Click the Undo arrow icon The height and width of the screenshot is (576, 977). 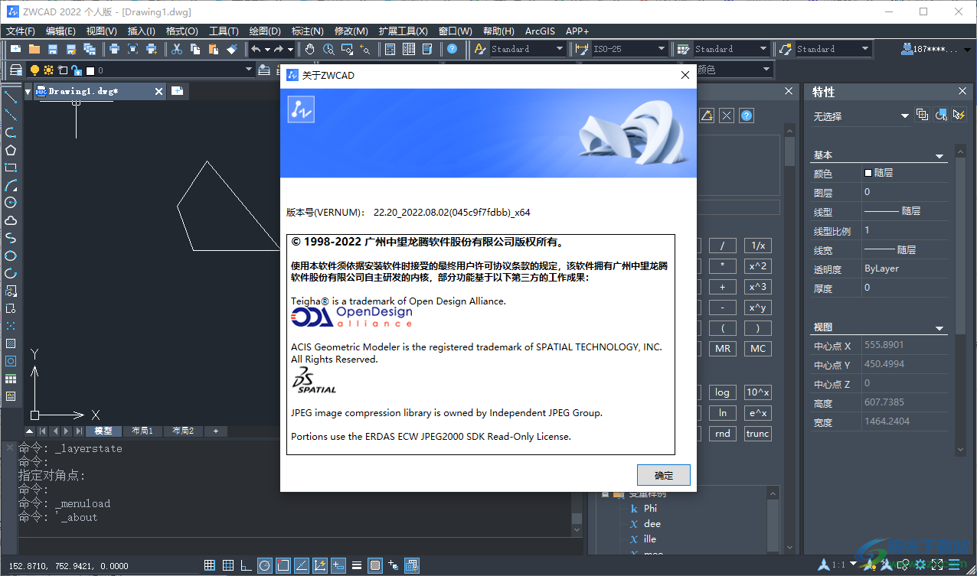(256, 49)
